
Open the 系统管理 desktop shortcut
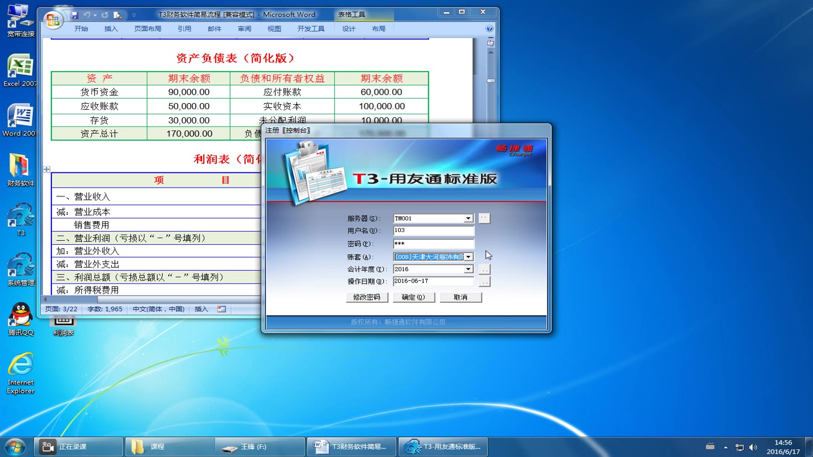coord(20,265)
